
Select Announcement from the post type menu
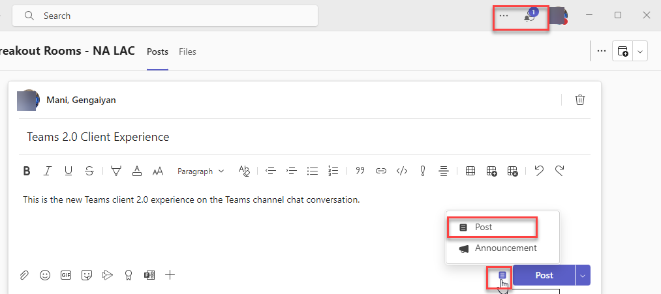point(502,248)
